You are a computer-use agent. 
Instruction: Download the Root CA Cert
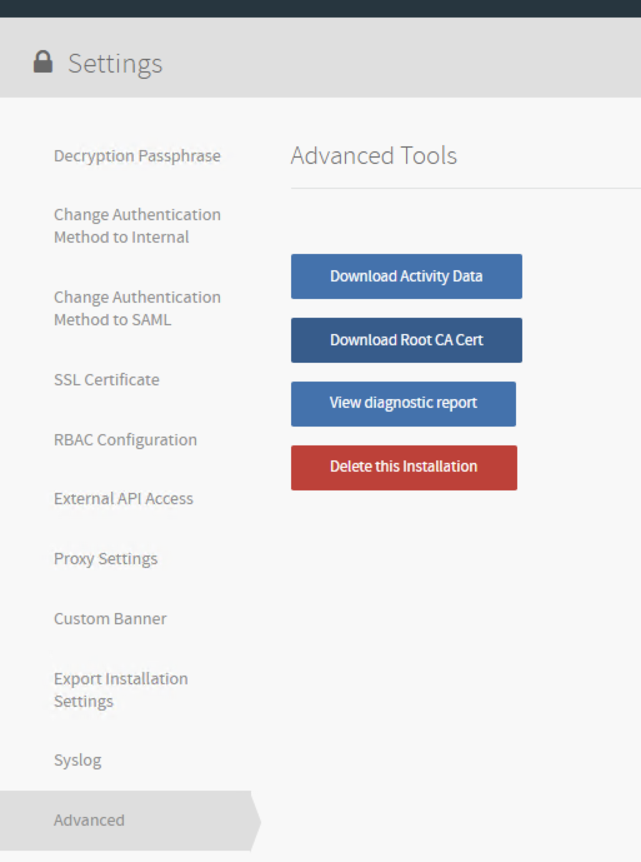tap(406, 340)
